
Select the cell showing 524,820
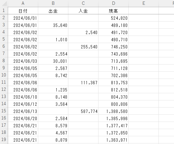[x=113, y=18]
